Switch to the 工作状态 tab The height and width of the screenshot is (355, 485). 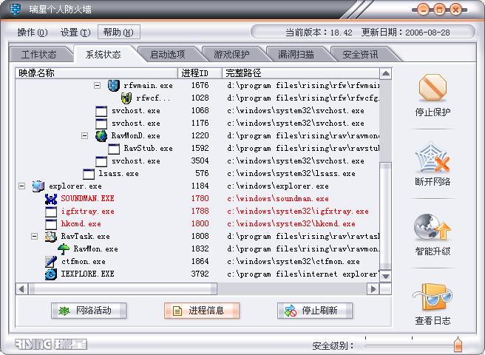(39, 55)
